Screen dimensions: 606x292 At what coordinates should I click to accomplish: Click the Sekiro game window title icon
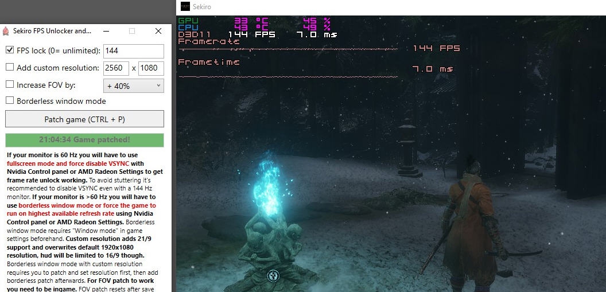(x=185, y=6)
